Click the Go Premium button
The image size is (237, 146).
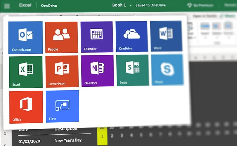[200, 5]
